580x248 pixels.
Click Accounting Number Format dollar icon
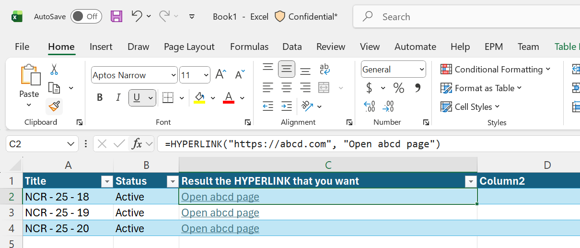pyautogui.click(x=369, y=88)
